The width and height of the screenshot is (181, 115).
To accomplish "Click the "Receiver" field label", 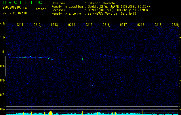I will click(x=58, y=10).
